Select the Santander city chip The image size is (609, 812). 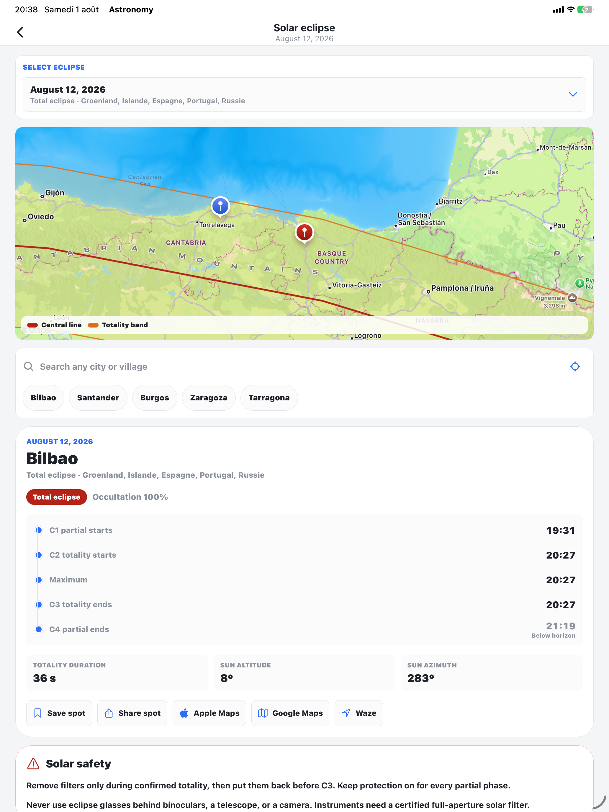tap(98, 397)
